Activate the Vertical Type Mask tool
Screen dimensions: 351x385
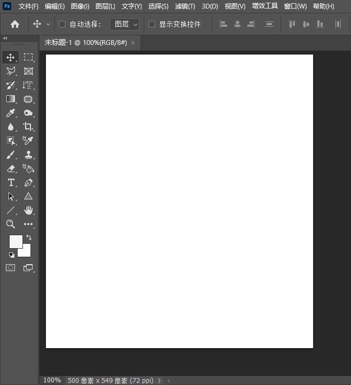point(28,85)
